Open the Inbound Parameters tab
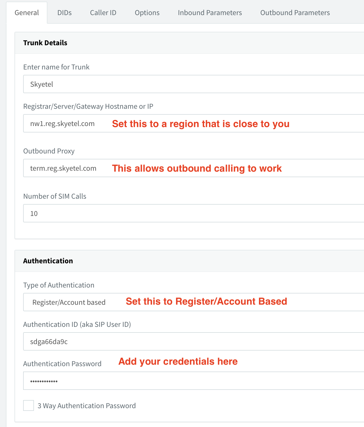 [210, 13]
